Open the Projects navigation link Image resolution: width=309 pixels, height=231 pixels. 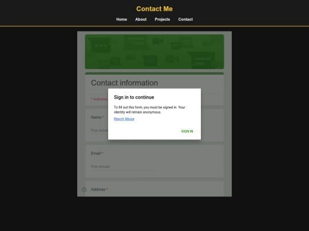[162, 19]
